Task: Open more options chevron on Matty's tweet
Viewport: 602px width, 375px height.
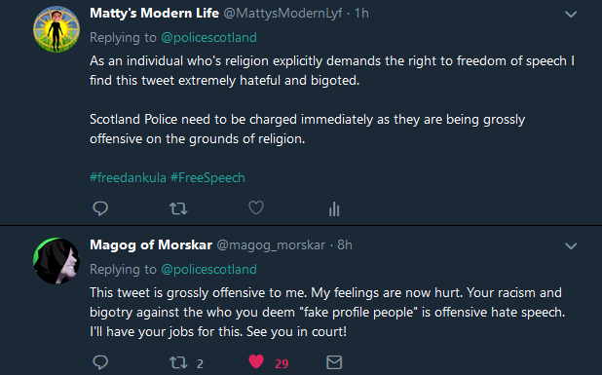Action: pyautogui.click(x=571, y=15)
